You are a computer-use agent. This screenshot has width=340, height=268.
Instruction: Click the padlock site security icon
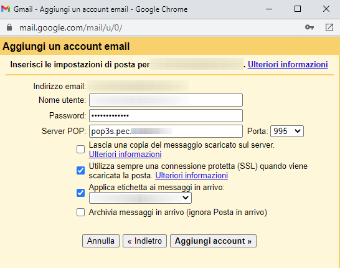[9, 27]
